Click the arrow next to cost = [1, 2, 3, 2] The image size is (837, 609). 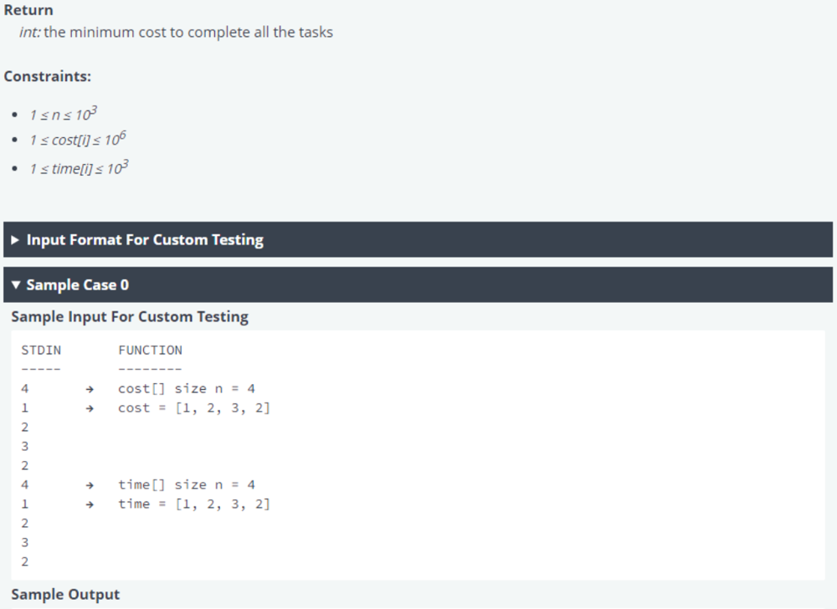click(x=90, y=408)
